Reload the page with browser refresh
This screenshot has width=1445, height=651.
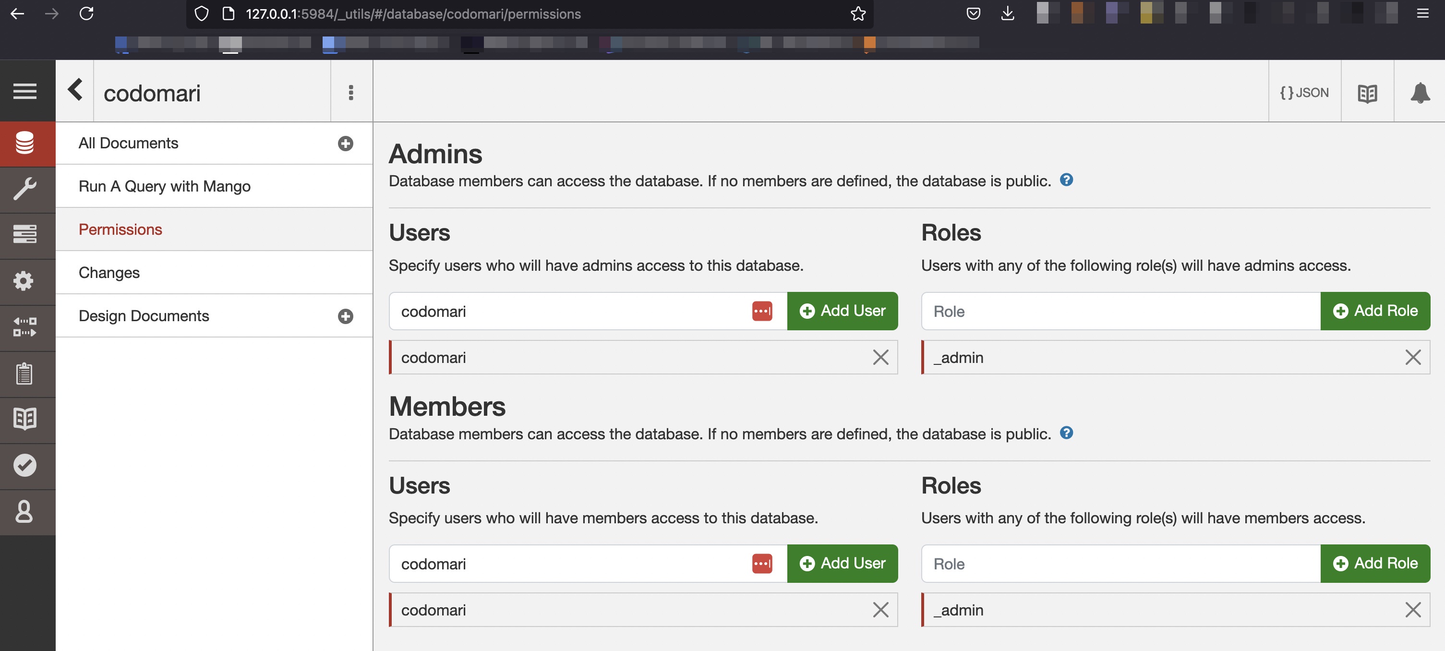point(86,13)
